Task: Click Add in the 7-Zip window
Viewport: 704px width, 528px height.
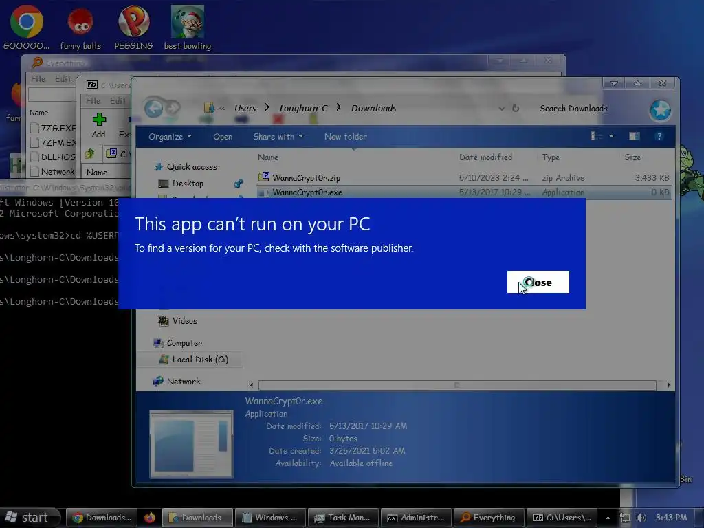Action: pyautogui.click(x=99, y=126)
